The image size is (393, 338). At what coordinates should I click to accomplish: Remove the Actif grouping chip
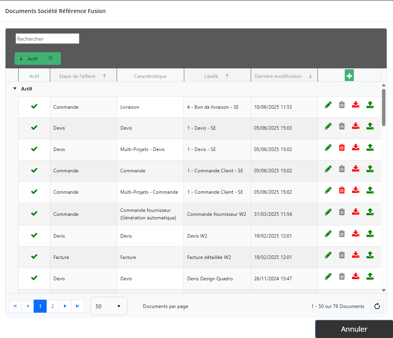(x=50, y=58)
